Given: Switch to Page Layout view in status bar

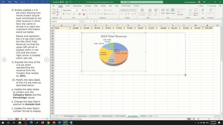Looking at the screenshot, I should (x=194, y=119).
